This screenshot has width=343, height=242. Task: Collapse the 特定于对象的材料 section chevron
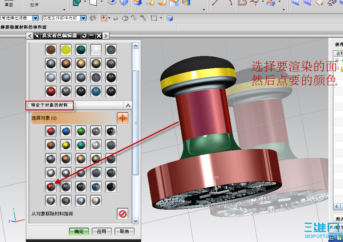click(x=128, y=105)
